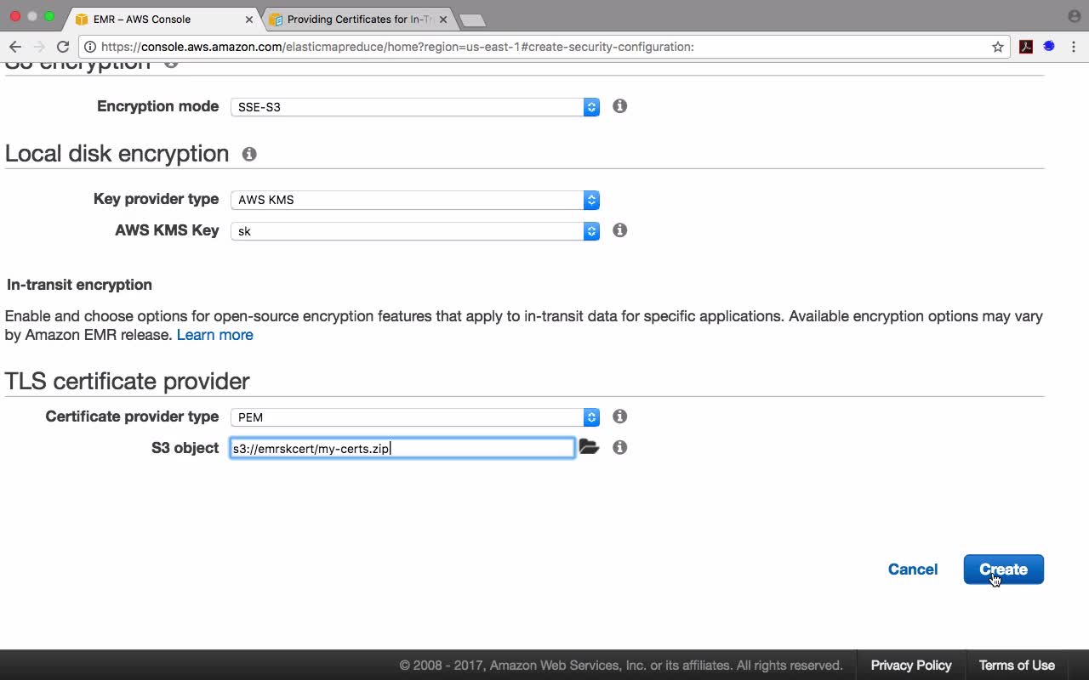This screenshot has height=680, width=1089.
Task: Open the Encryption mode dropdown showing SSE-S3
Action: [415, 107]
